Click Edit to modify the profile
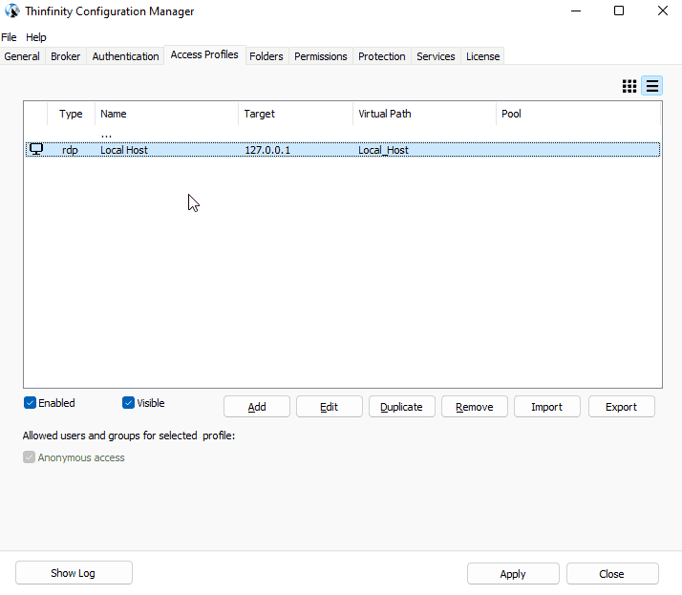 click(330, 407)
